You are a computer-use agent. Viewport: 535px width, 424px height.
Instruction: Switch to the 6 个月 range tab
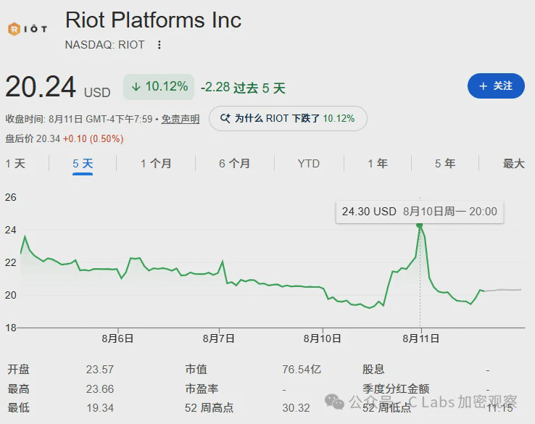(234, 164)
